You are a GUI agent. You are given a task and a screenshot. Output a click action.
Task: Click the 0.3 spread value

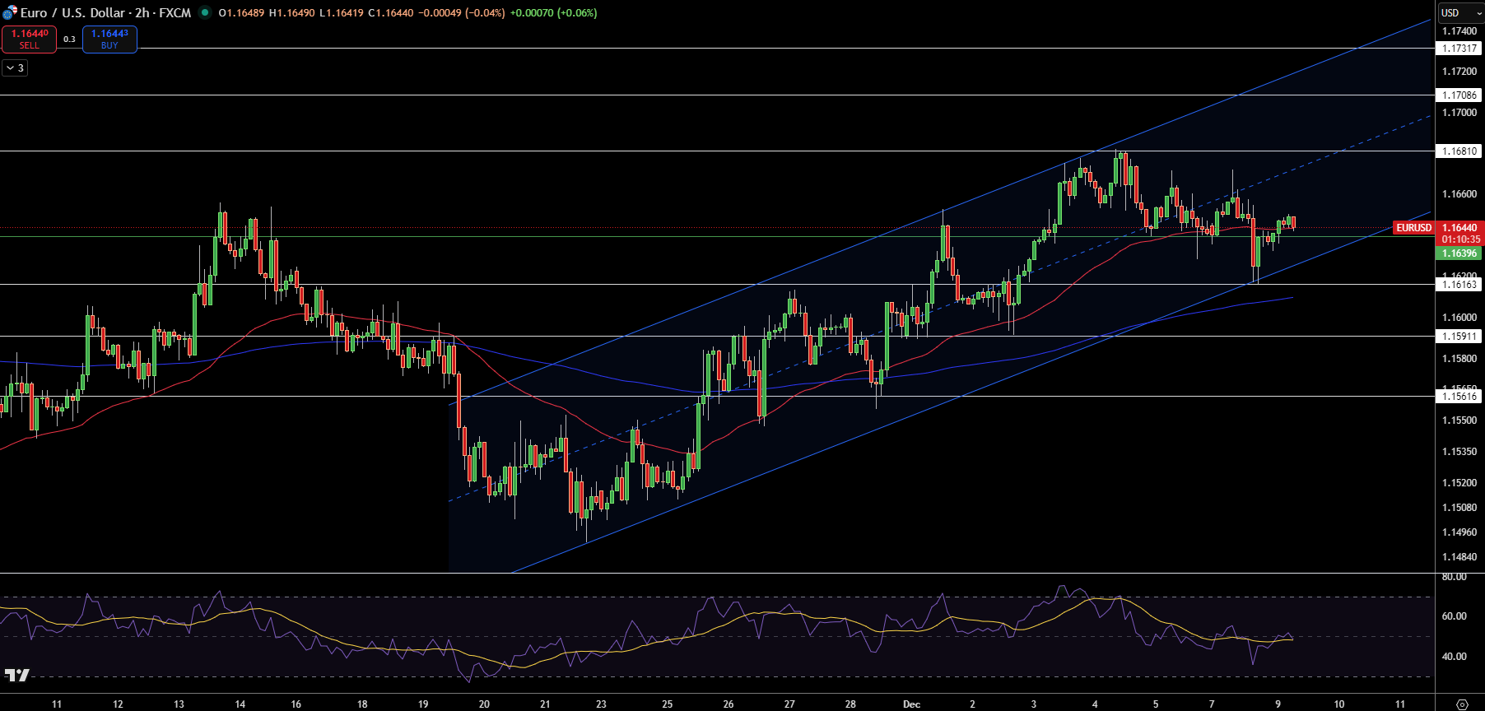click(69, 39)
